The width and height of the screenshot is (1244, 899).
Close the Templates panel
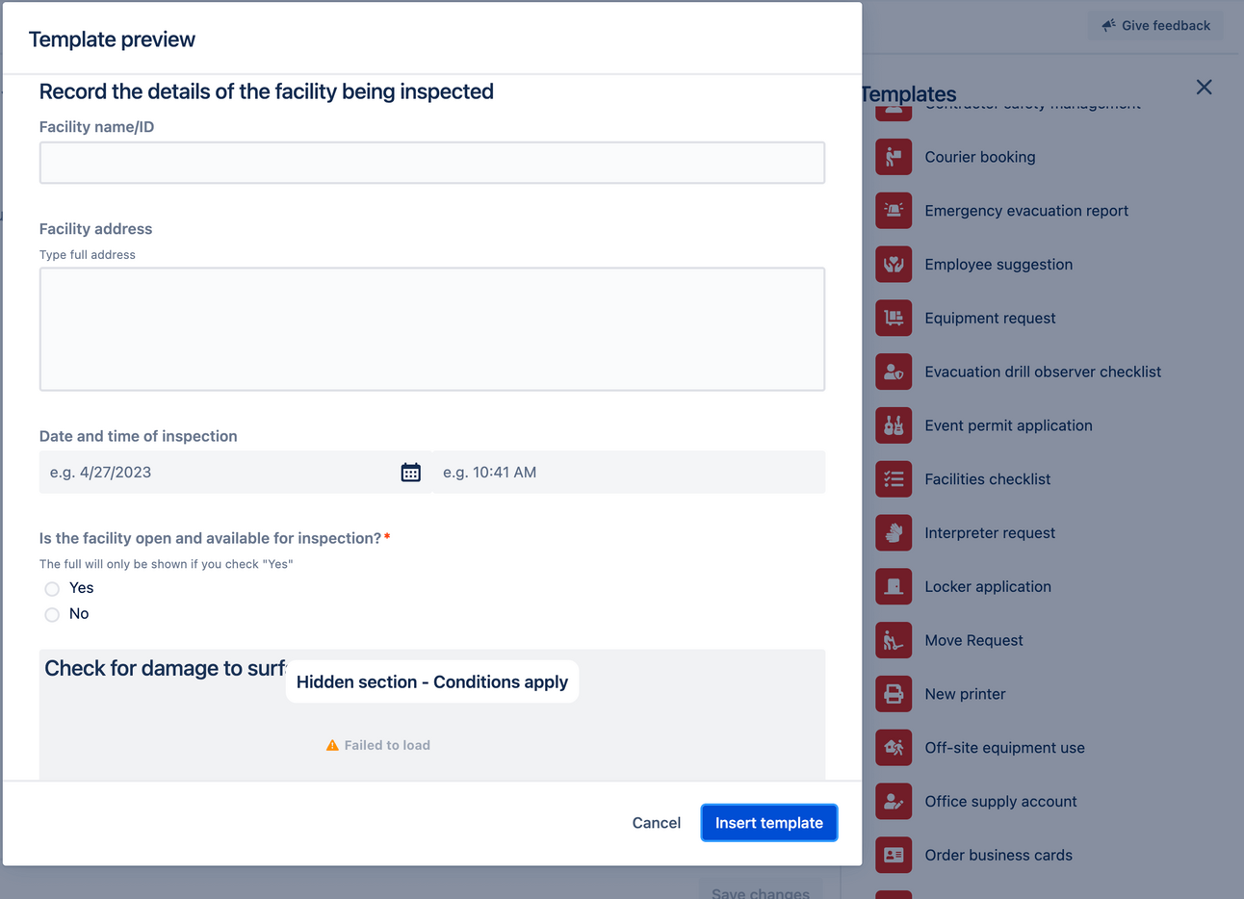[1204, 88]
